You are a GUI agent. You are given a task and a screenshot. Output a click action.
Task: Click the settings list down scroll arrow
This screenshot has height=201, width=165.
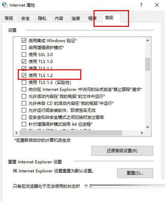click(x=148, y=127)
